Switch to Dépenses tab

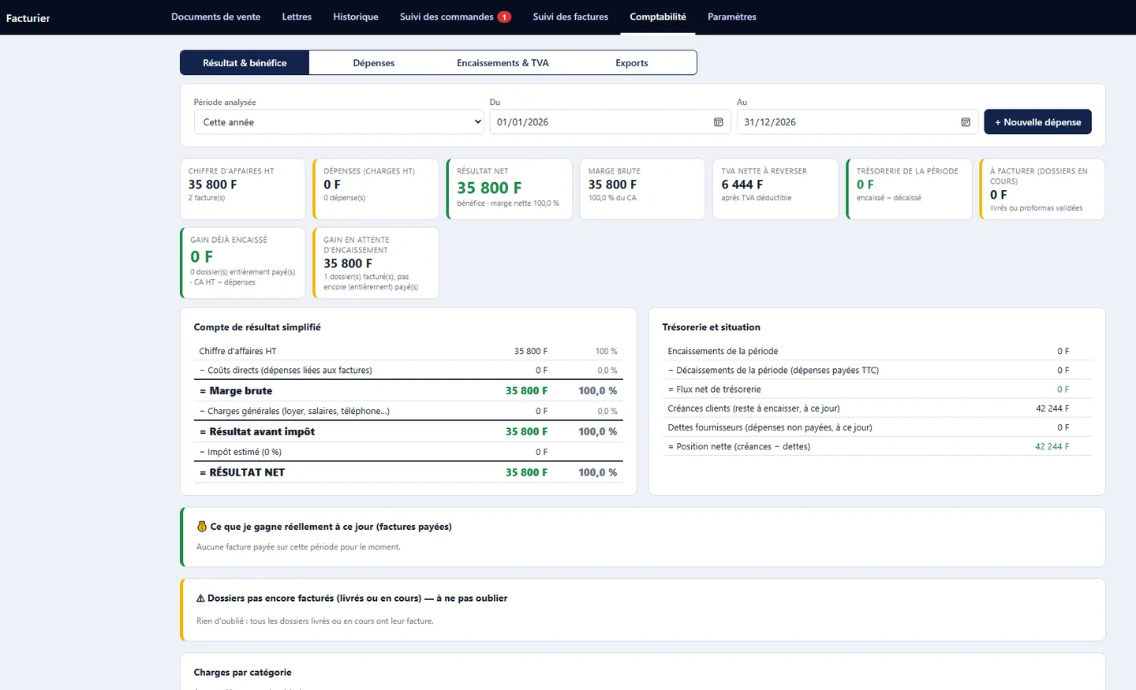pyautogui.click(x=374, y=63)
